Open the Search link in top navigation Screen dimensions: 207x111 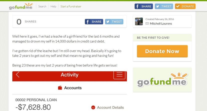(x=42, y=6)
